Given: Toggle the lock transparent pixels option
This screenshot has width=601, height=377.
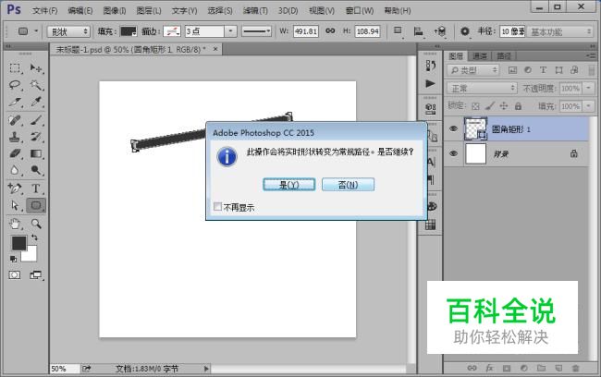Looking at the screenshot, I should point(475,106).
